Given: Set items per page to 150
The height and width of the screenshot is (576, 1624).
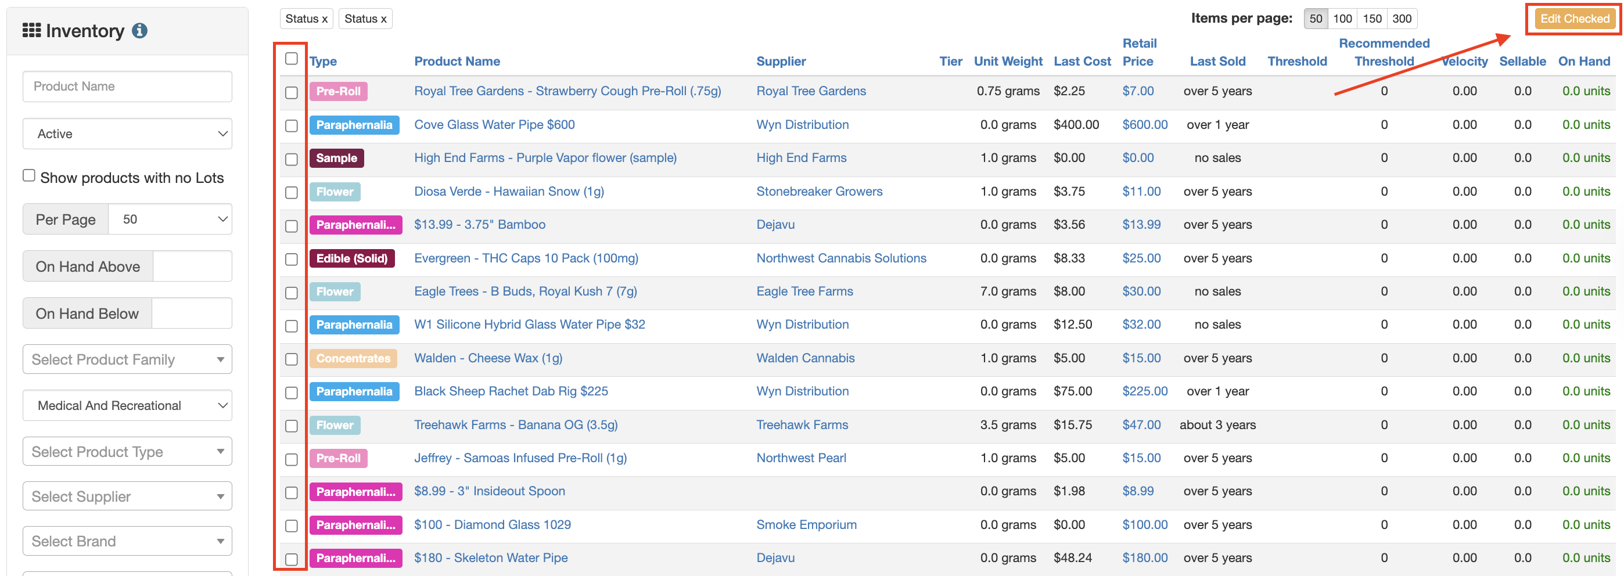Looking at the screenshot, I should [1372, 18].
